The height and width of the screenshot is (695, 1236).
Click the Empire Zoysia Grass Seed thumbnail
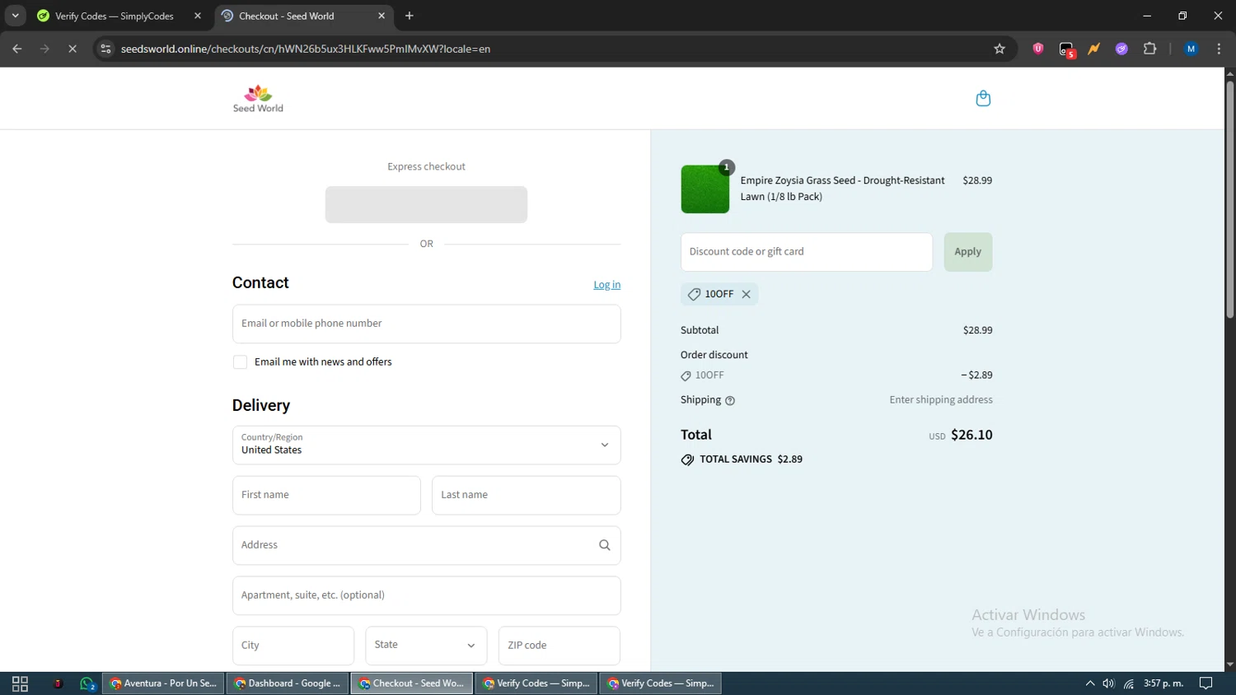(705, 189)
